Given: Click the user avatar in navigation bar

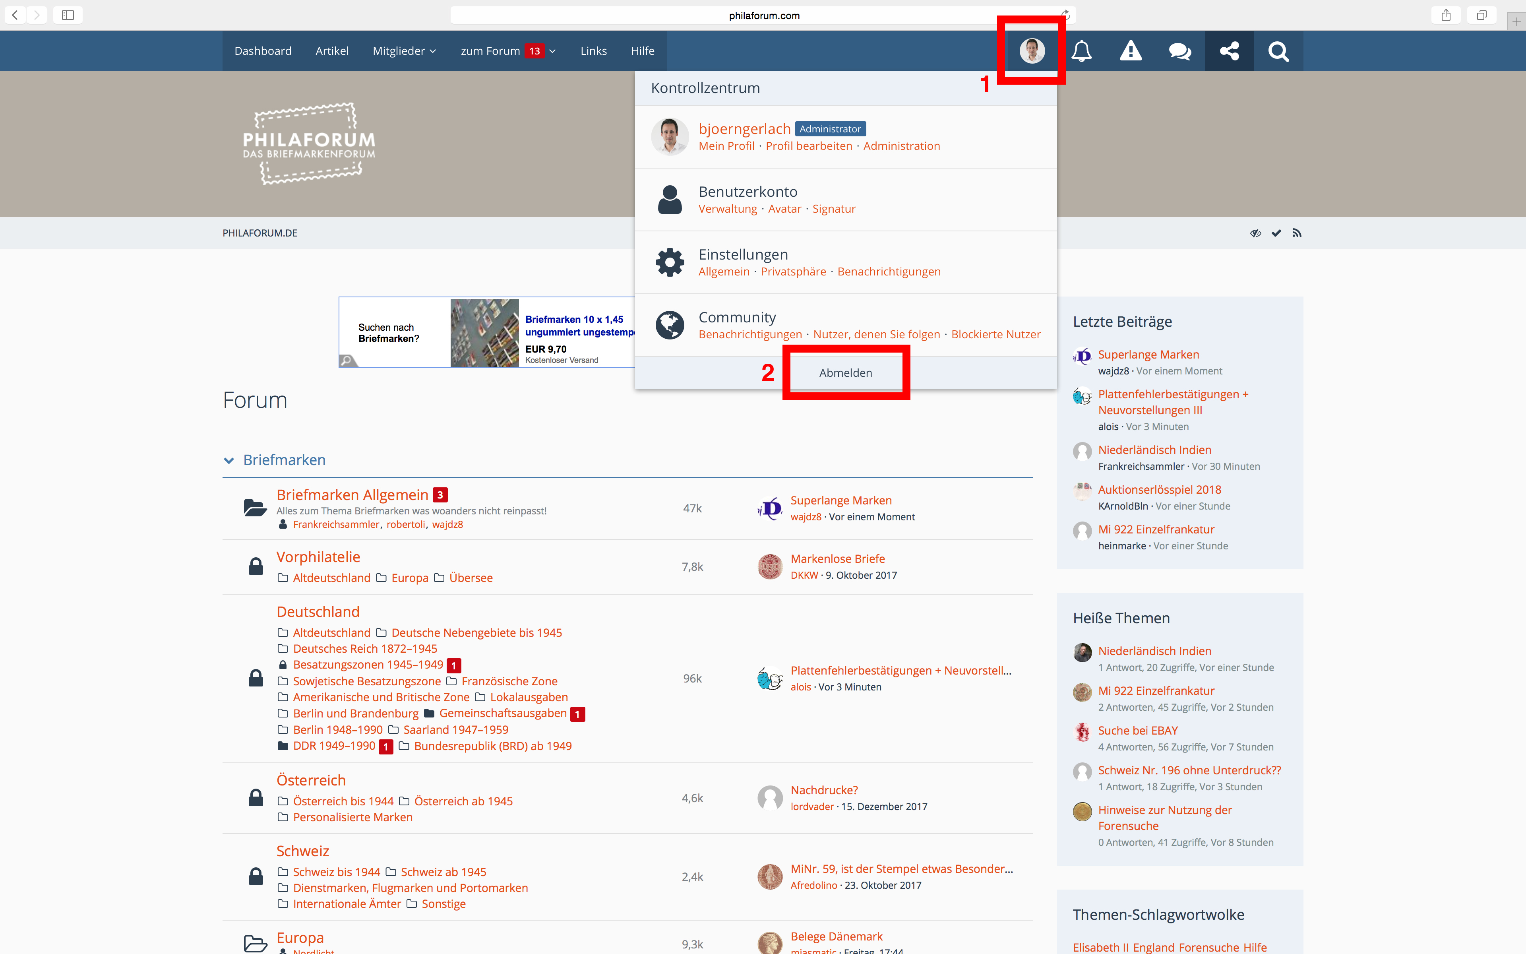Looking at the screenshot, I should pos(1032,50).
